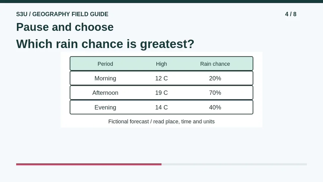The height and width of the screenshot is (182, 323).
Task: Click the Geography Field Guide header text
Action: [x=62, y=14]
